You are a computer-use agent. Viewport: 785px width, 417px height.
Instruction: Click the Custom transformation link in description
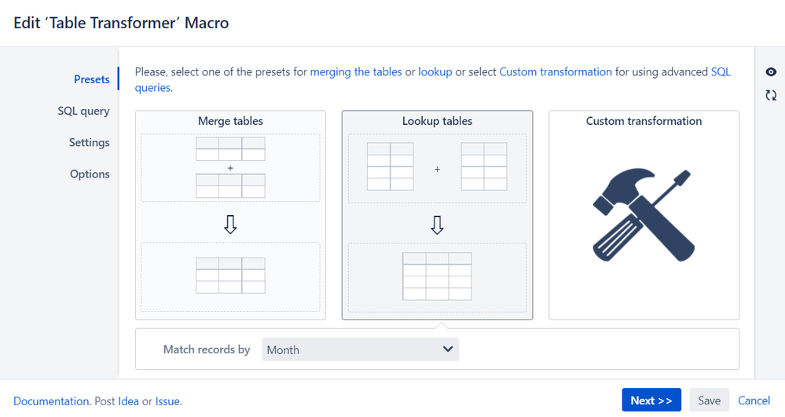click(555, 71)
